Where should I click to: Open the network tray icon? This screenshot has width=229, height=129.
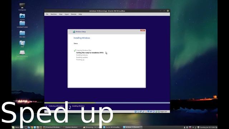(193, 128)
